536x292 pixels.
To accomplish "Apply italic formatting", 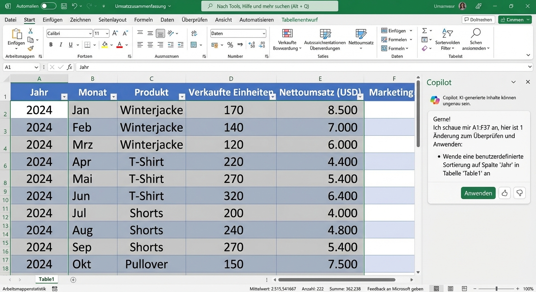I will (x=61, y=44).
